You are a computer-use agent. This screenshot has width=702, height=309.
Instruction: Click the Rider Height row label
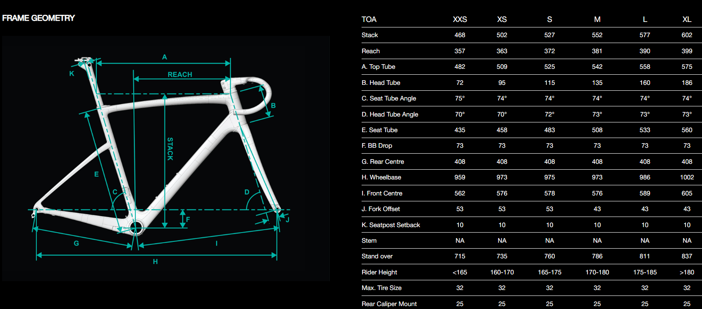[x=379, y=272]
